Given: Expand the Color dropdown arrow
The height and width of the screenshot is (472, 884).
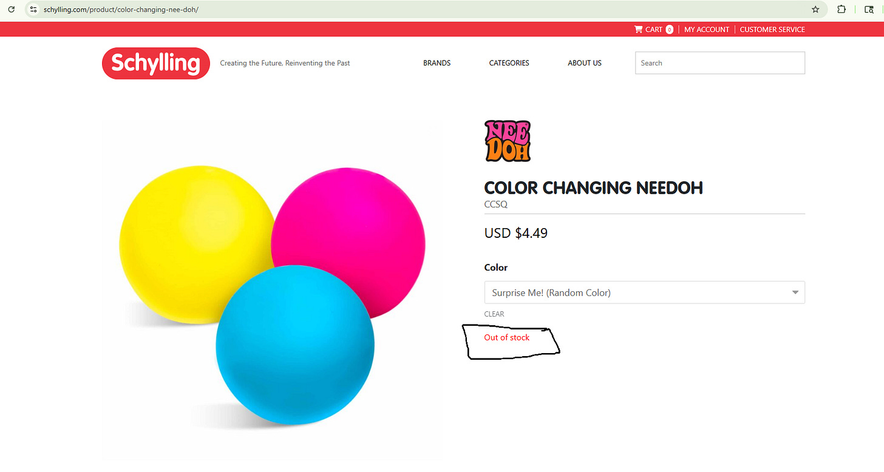Looking at the screenshot, I should pos(795,292).
